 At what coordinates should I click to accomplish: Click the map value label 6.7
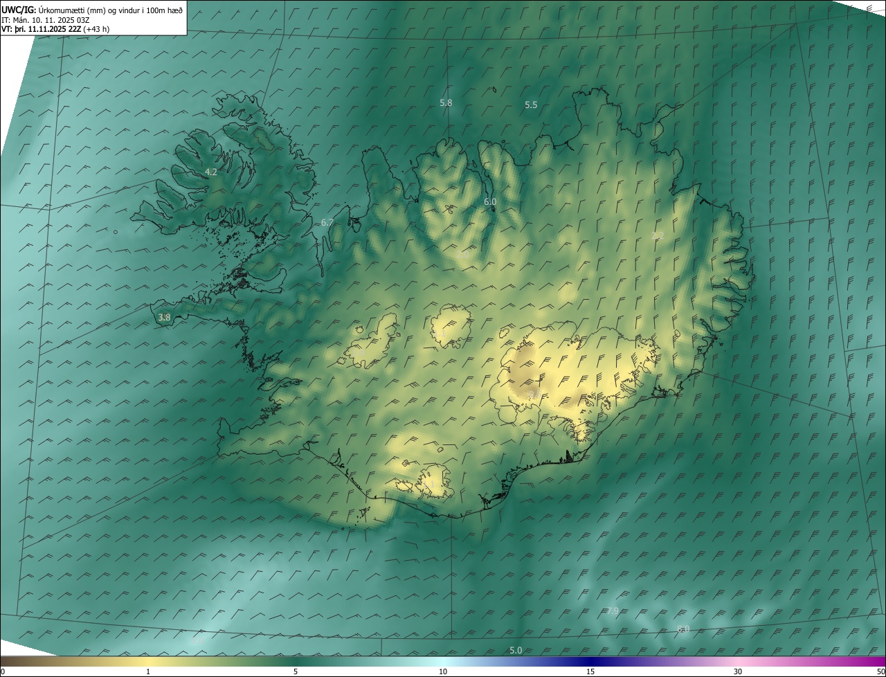(327, 223)
